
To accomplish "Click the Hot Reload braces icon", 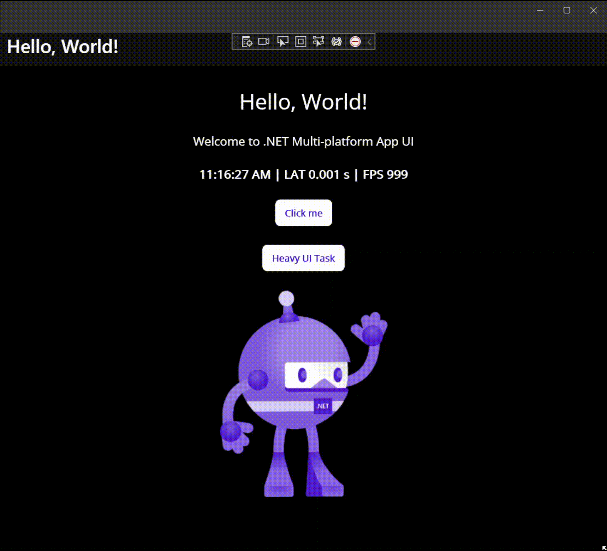I will tap(336, 42).
